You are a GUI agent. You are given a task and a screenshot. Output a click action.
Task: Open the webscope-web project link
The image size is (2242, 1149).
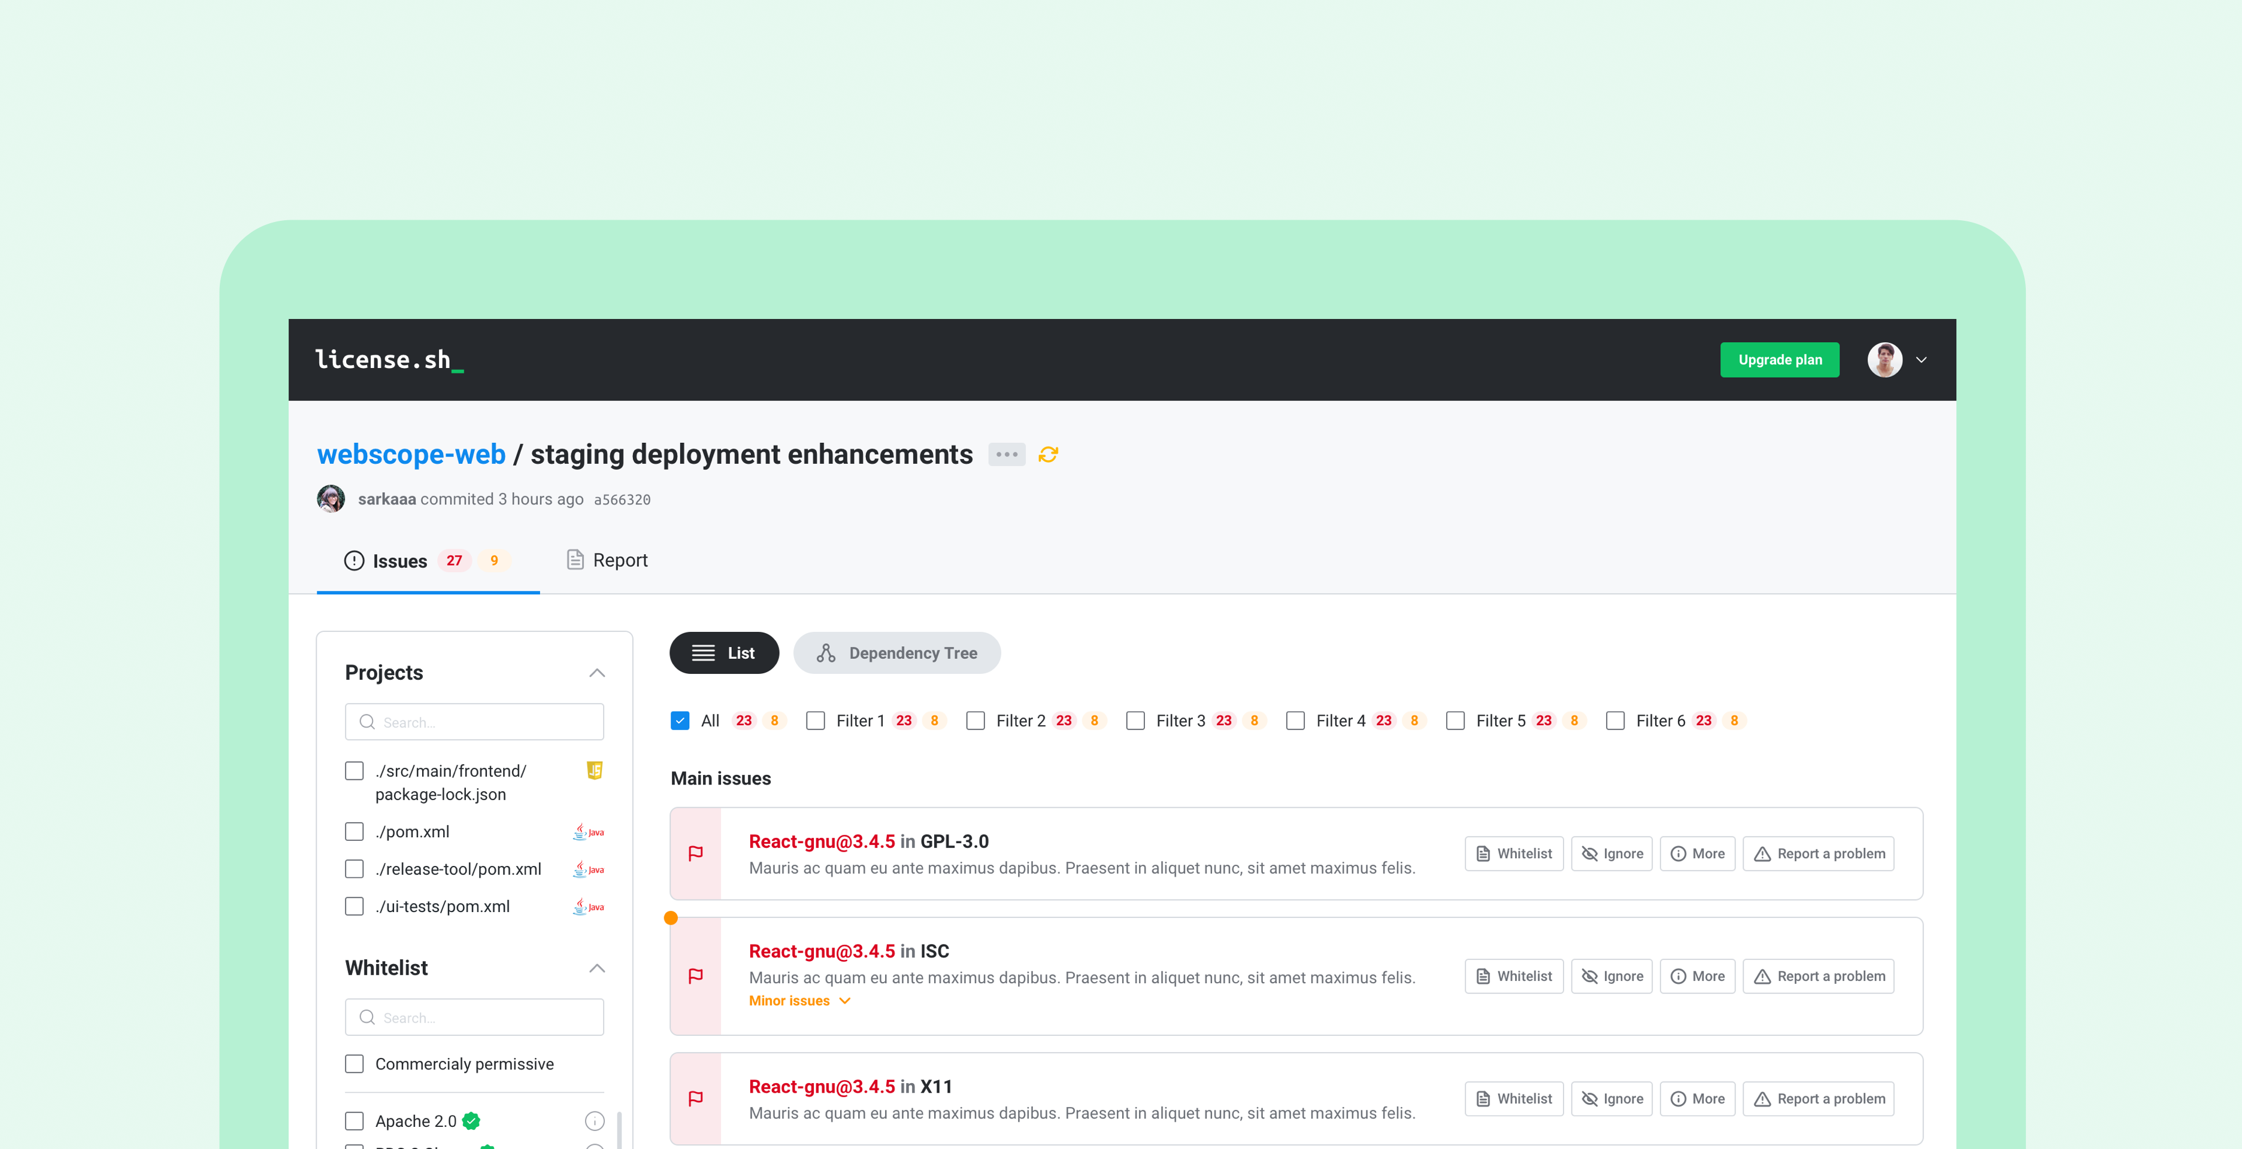(411, 454)
